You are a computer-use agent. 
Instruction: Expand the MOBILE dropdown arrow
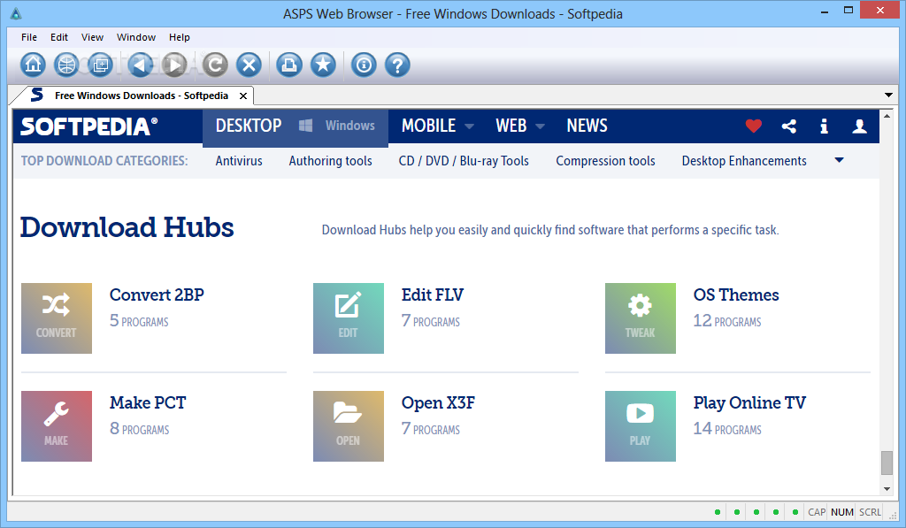pyautogui.click(x=469, y=126)
